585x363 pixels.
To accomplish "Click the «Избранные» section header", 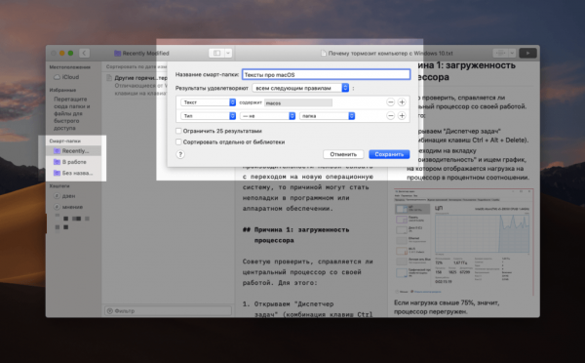I will pyautogui.click(x=62, y=90).
